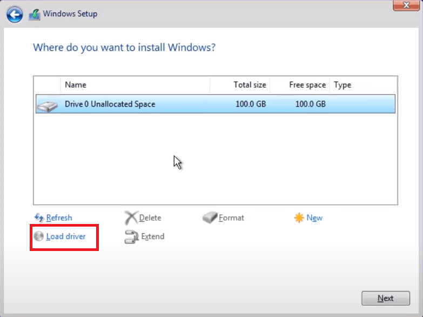Click the Delete X icon
Image resolution: width=423 pixels, height=317 pixels.
click(x=131, y=218)
